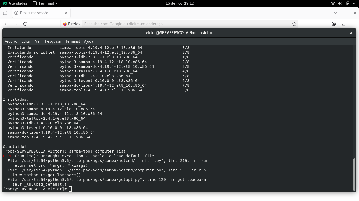Open the clock showing 16 de nov 19:12
The height and width of the screenshot is (201, 359).
[x=179, y=3]
